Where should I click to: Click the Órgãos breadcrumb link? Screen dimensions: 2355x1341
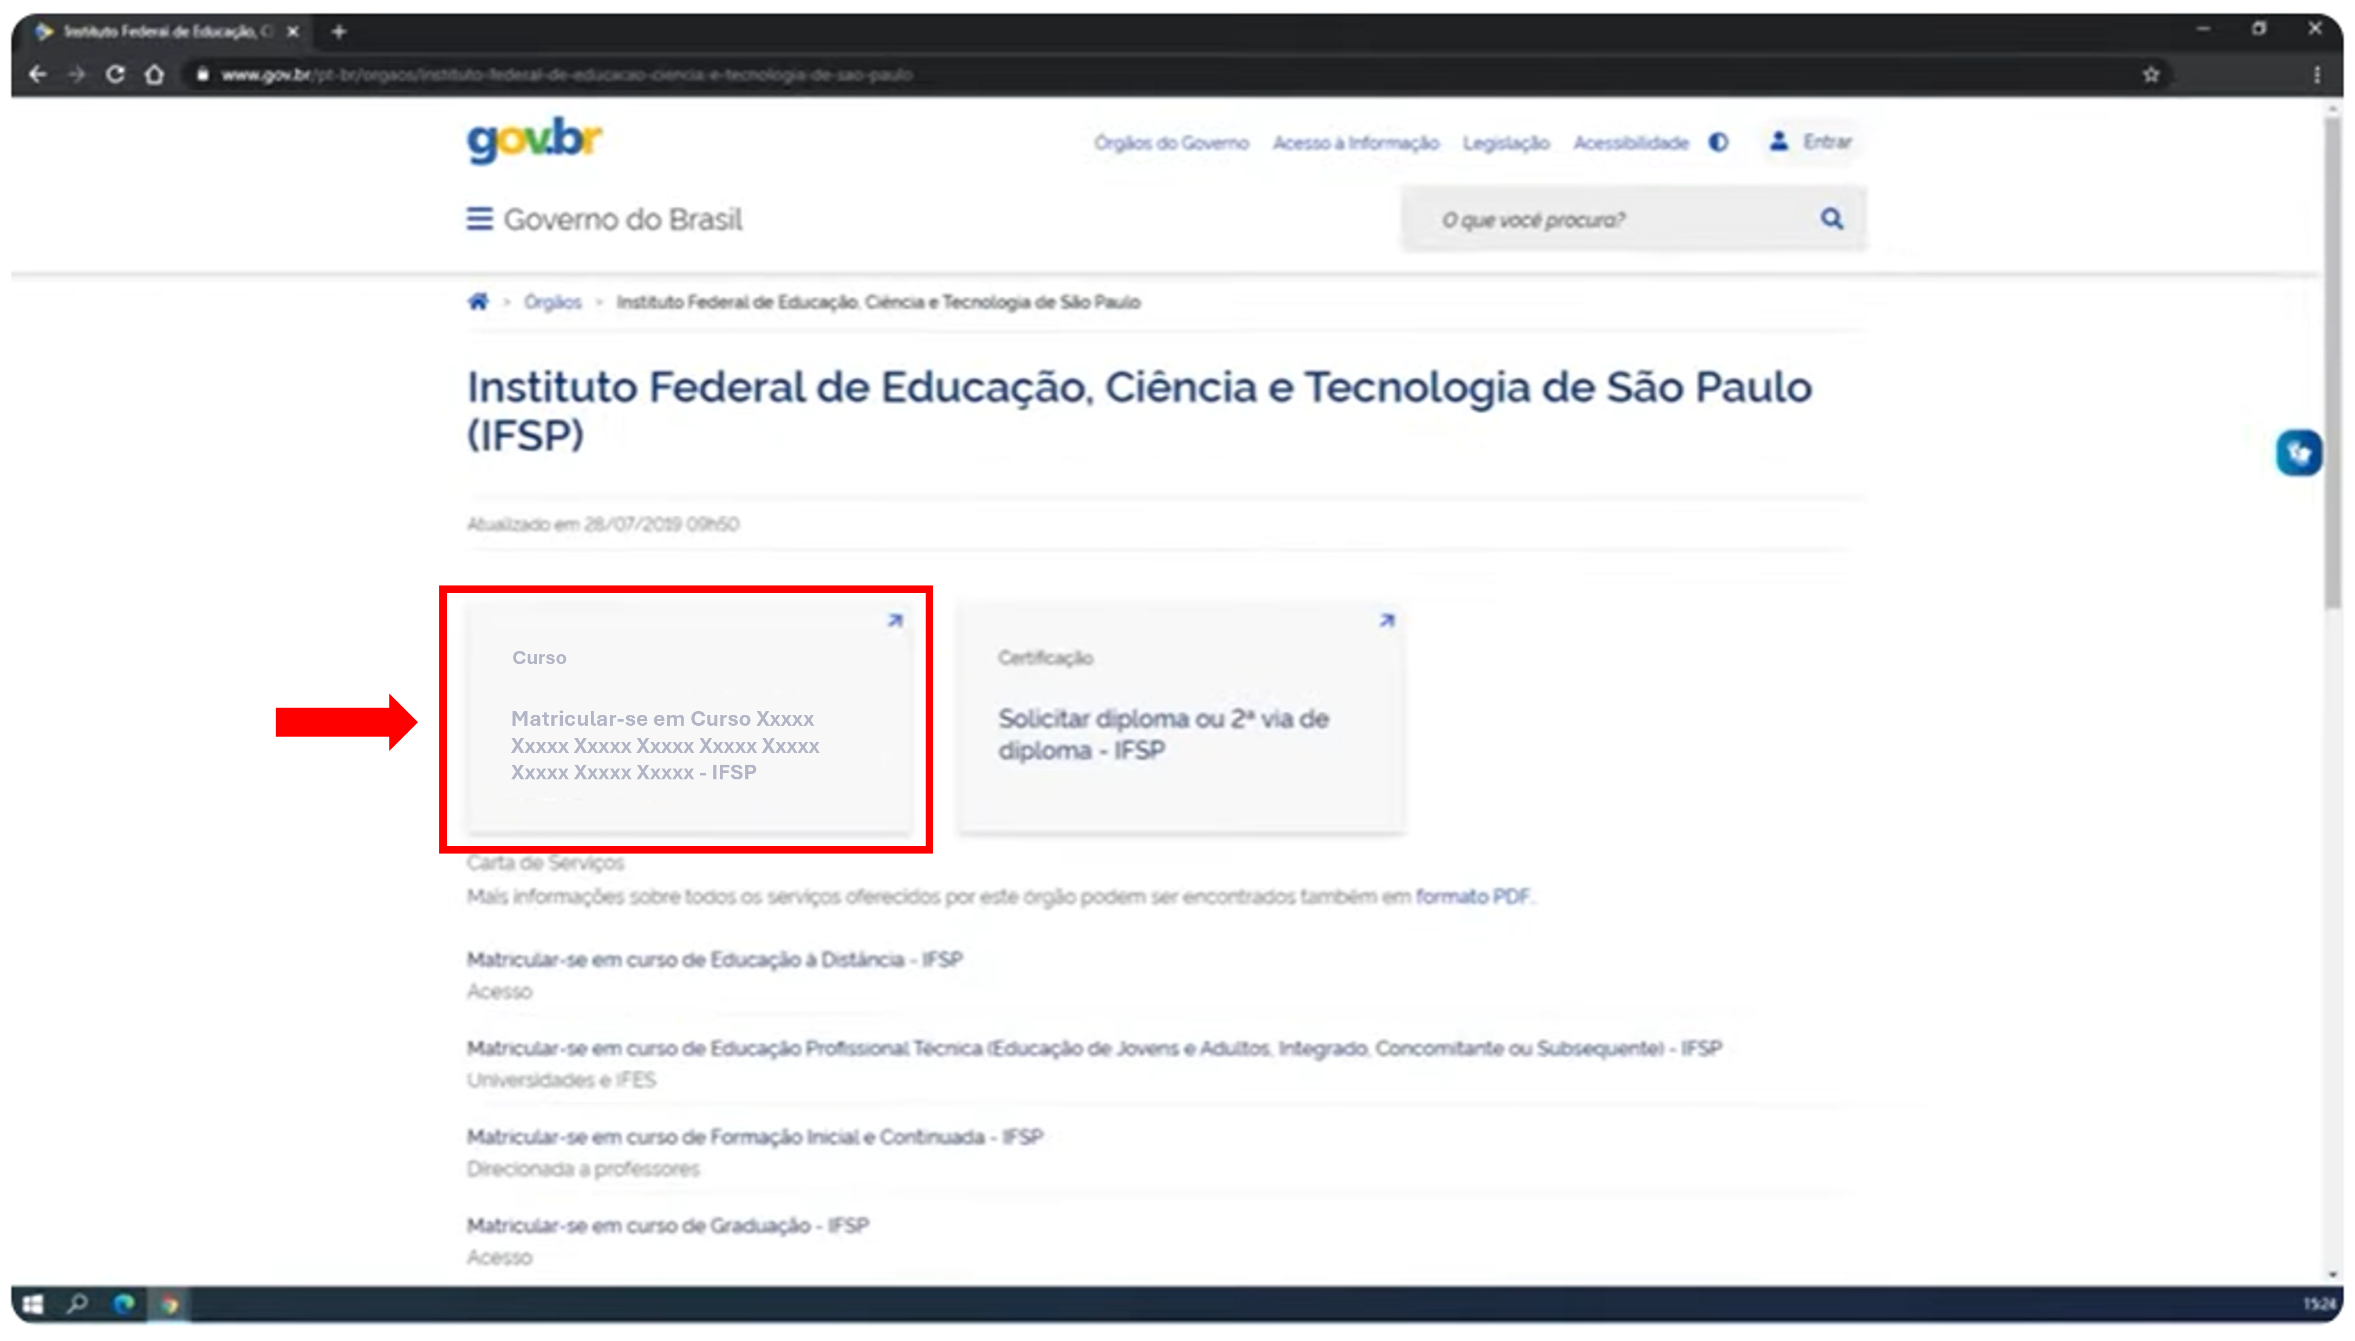[552, 302]
